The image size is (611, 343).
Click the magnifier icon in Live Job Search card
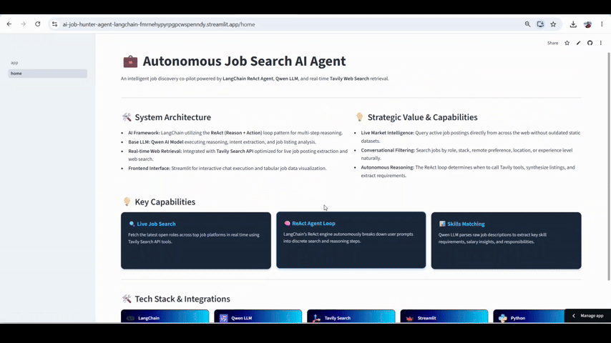click(132, 224)
